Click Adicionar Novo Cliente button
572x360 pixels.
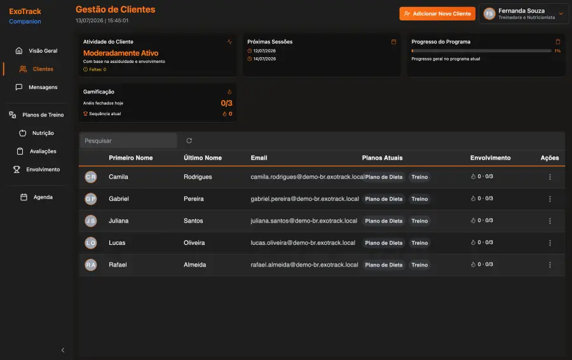437,13
